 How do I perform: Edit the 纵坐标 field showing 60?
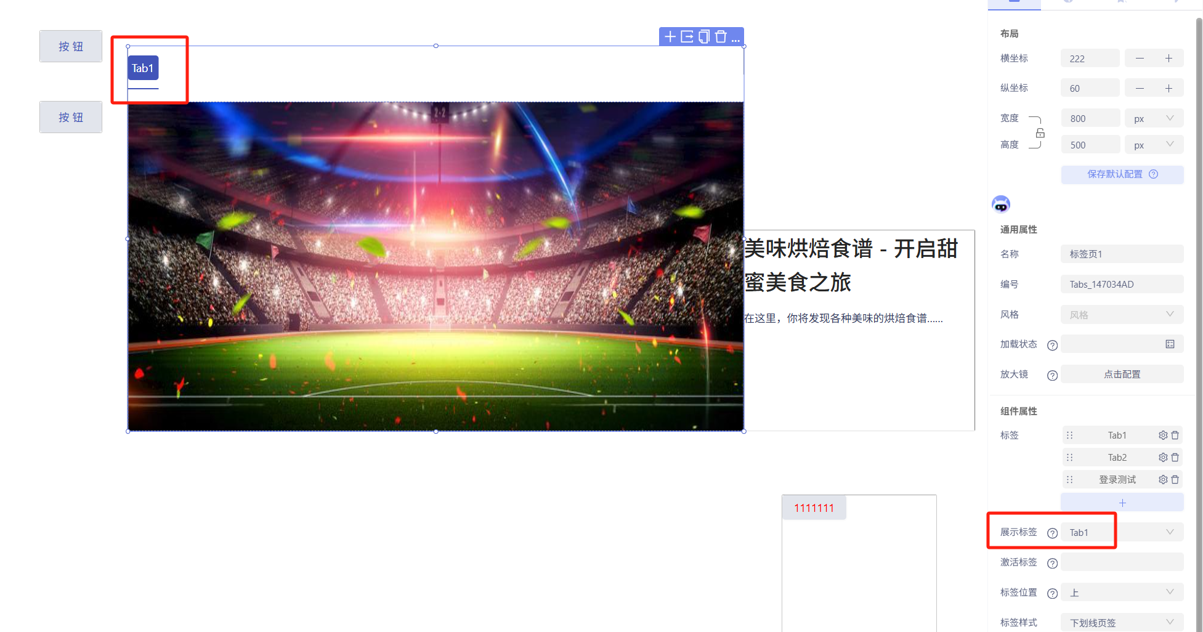(1090, 88)
